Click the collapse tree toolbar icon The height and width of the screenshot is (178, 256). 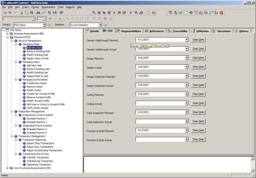(55, 13)
